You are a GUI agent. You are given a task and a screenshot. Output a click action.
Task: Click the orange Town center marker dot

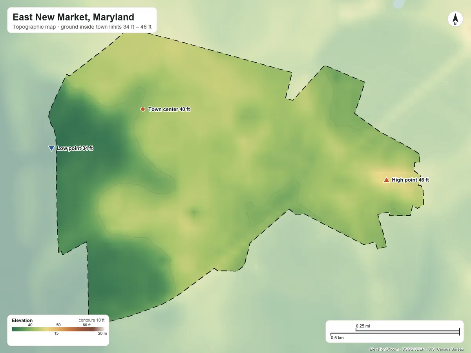(142, 109)
